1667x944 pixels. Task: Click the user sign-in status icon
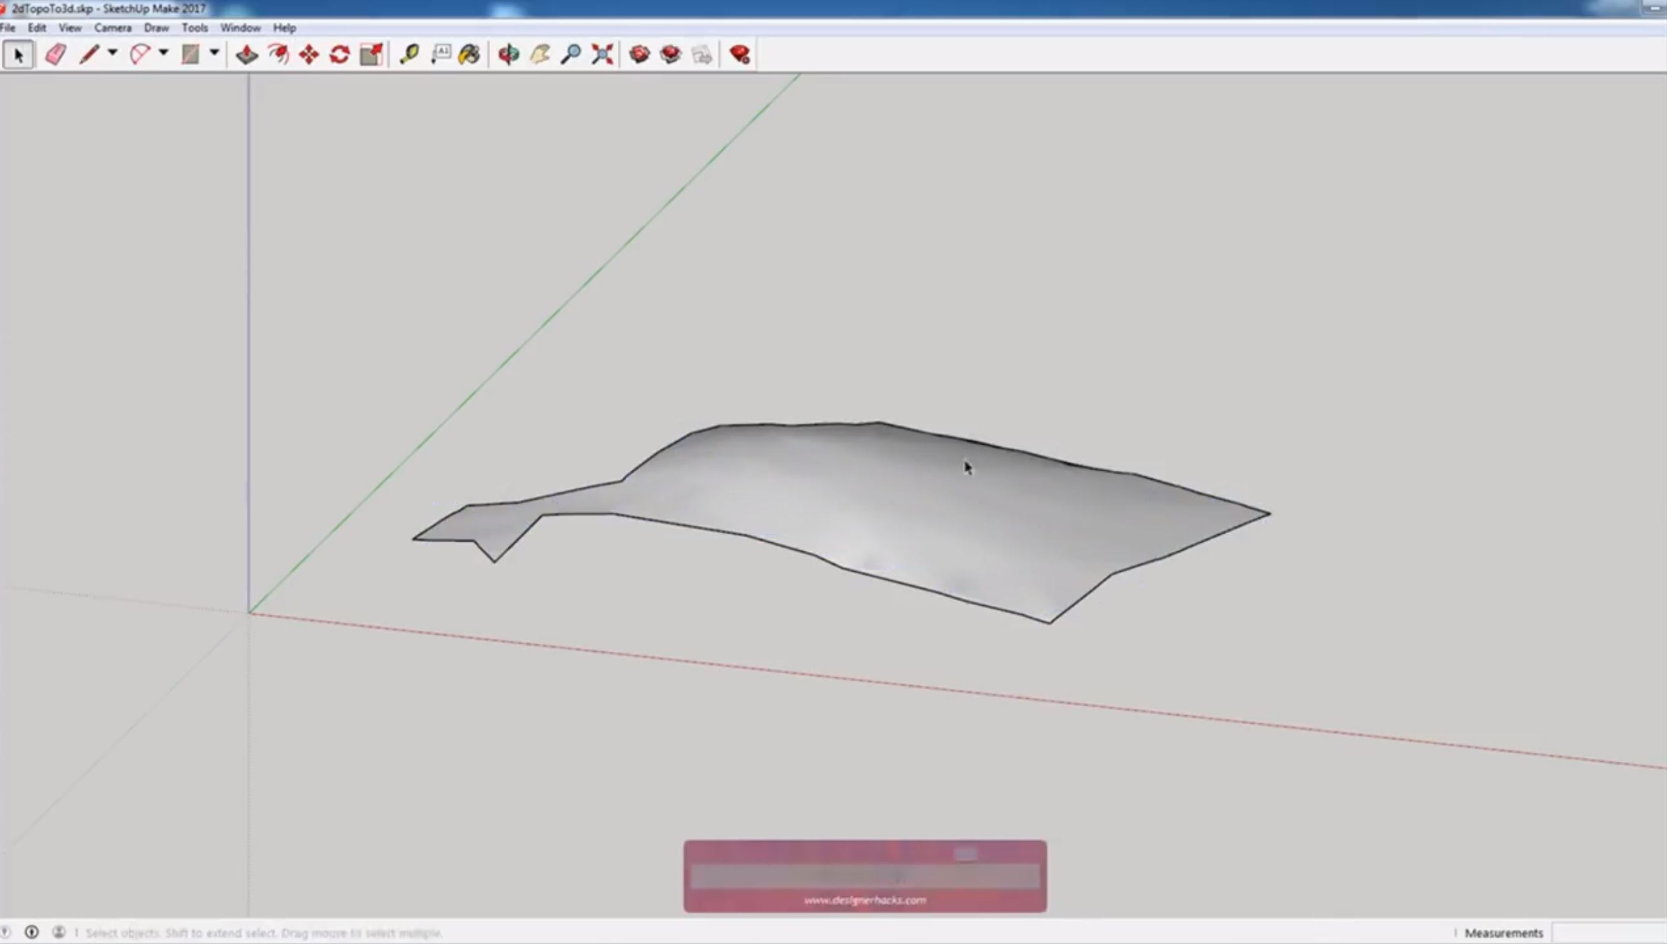coord(58,933)
